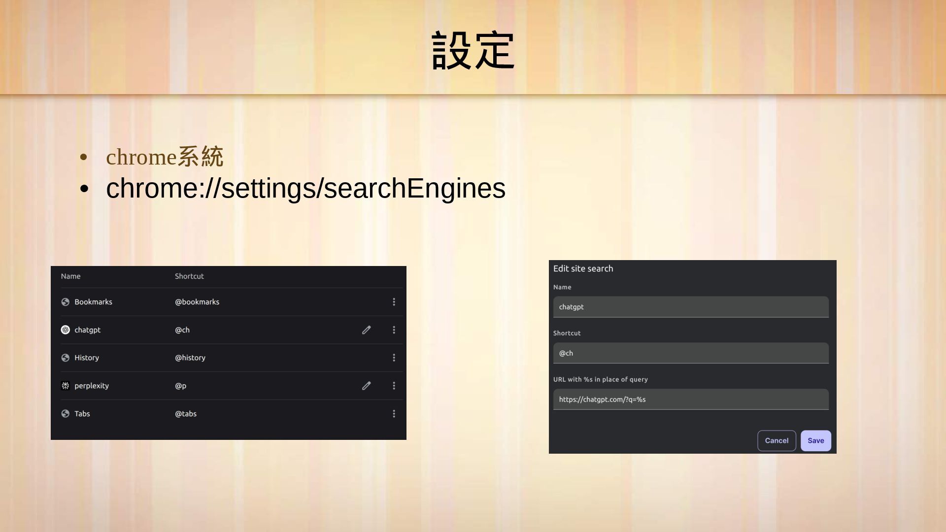946x532 pixels.
Task: Click the chrome系統 bullet text
Action: 165,157
